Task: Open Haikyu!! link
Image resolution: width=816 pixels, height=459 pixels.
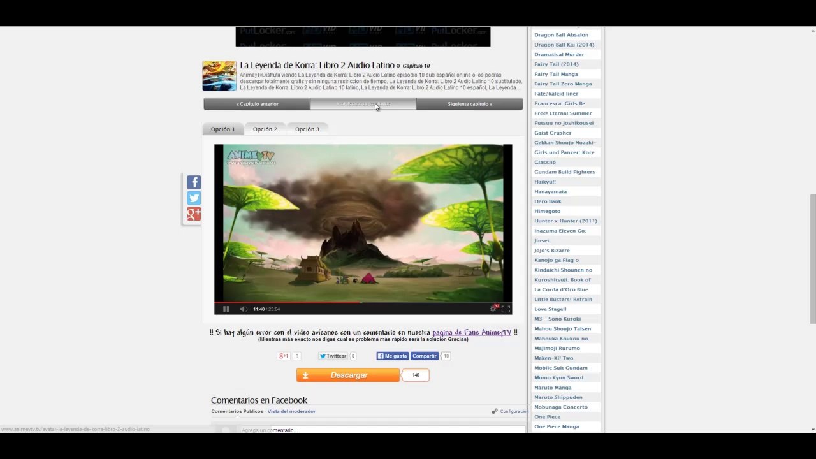Action: pos(545,182)
